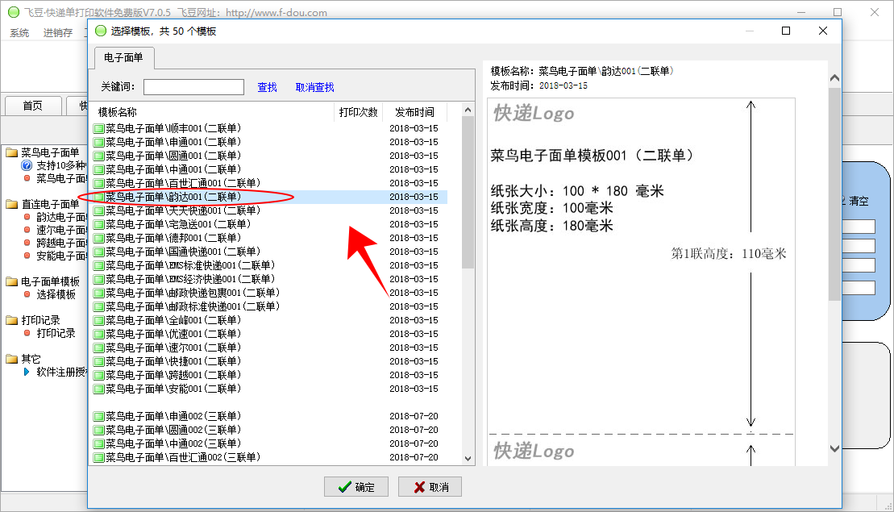Viewport: 894px width, 512px height.
Task: Open the 系统 menu in main window
Action: click(19, 33)
